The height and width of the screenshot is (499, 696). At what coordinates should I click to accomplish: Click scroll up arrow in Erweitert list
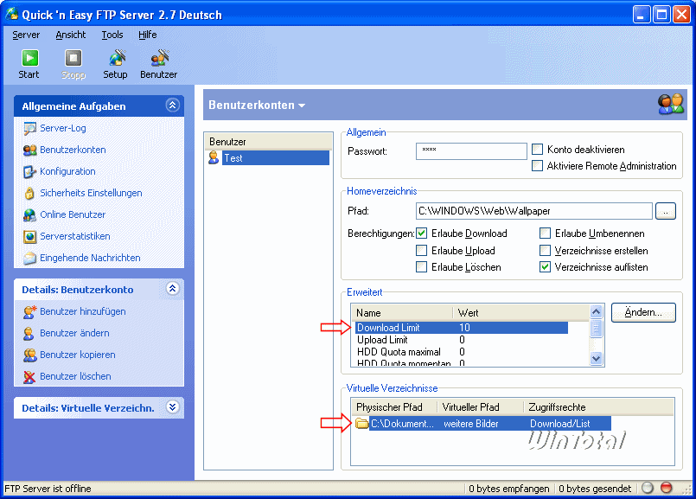point(596,311)
